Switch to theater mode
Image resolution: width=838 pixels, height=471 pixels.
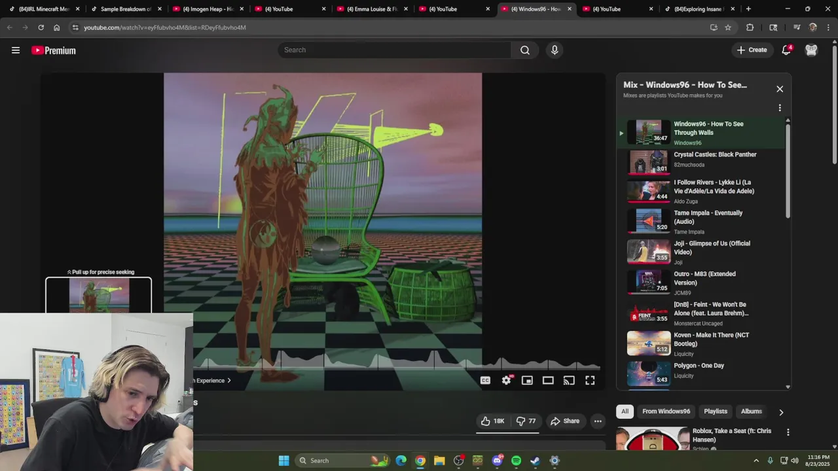[548, 381]
